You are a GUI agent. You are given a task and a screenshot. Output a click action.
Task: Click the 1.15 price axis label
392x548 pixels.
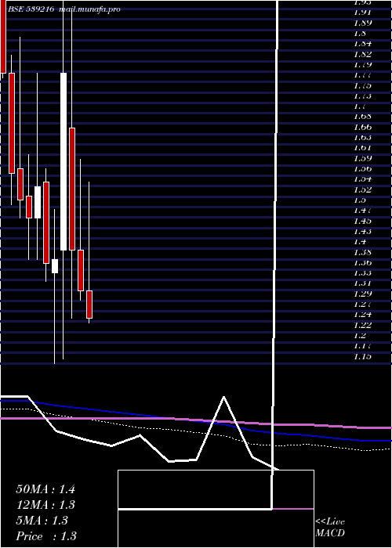tap(362, 357)
